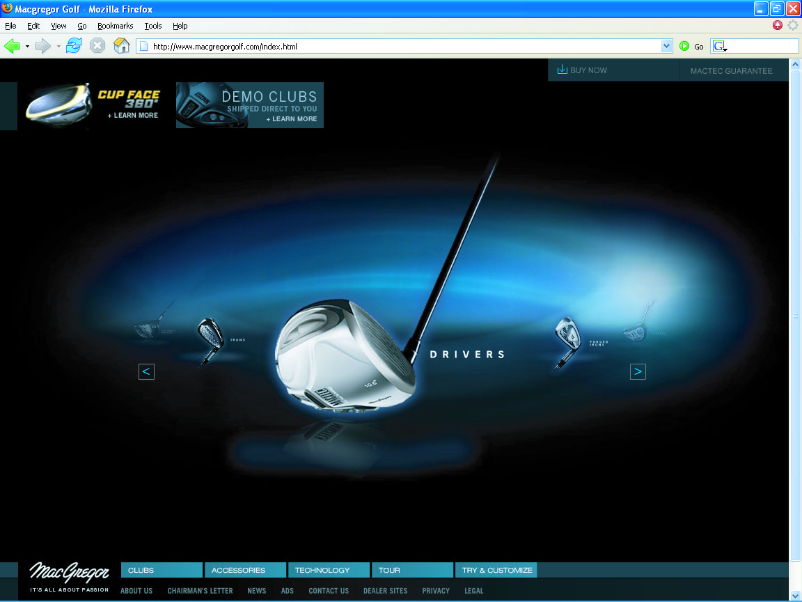
Task: Open the NEWS link
Action: click(257, 591)
